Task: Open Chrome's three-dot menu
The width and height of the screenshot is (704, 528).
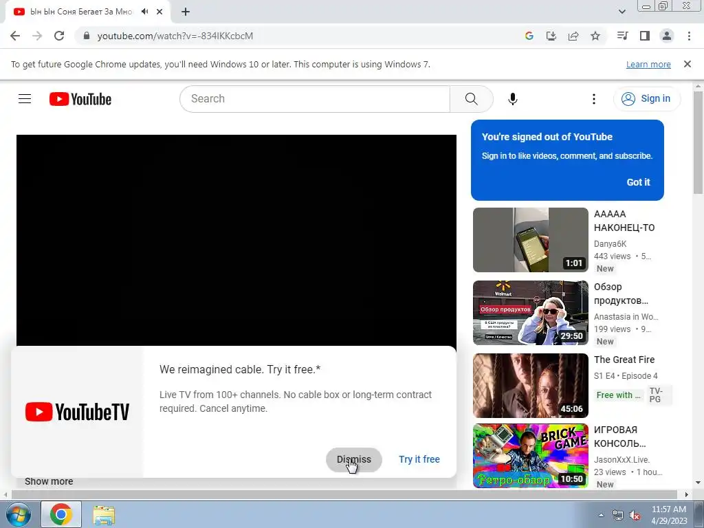Action: 689,36
